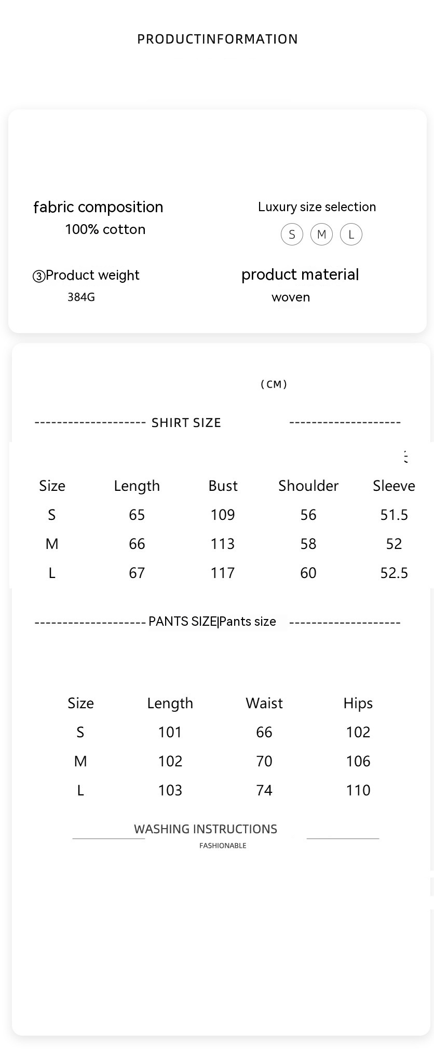The image size is (434, 1059).
Task: Click the fabric composition label
Action: pos(98,207)
